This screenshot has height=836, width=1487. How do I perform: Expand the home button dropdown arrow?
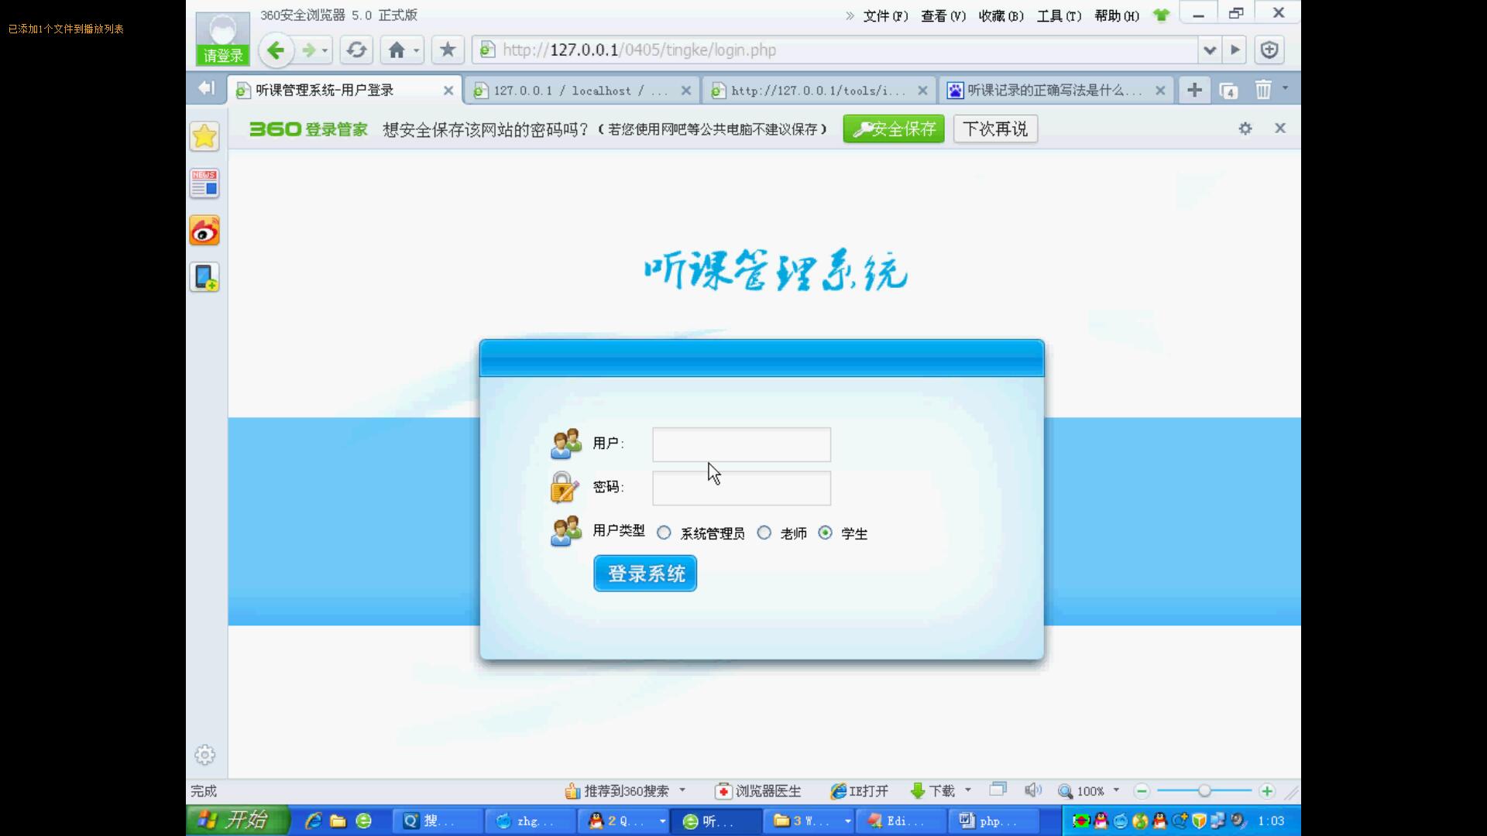(417, 51)
